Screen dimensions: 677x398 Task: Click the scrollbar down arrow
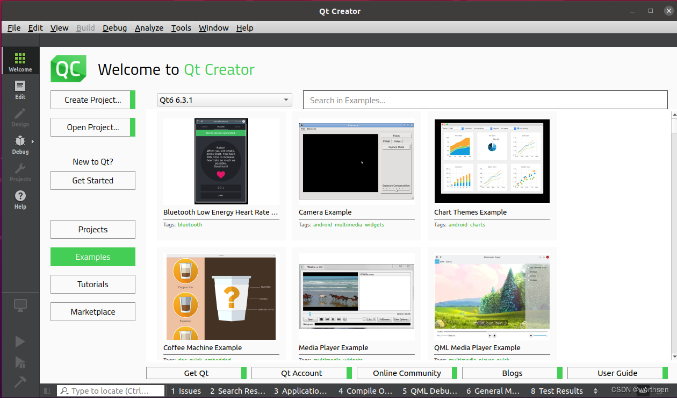tap(674, 357)
